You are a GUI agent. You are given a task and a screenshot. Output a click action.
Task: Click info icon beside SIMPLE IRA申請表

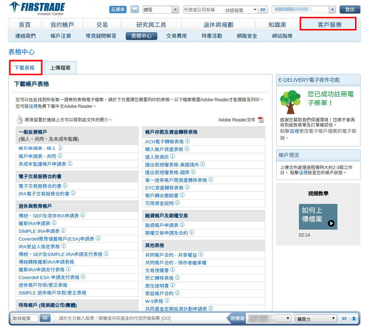63,230
